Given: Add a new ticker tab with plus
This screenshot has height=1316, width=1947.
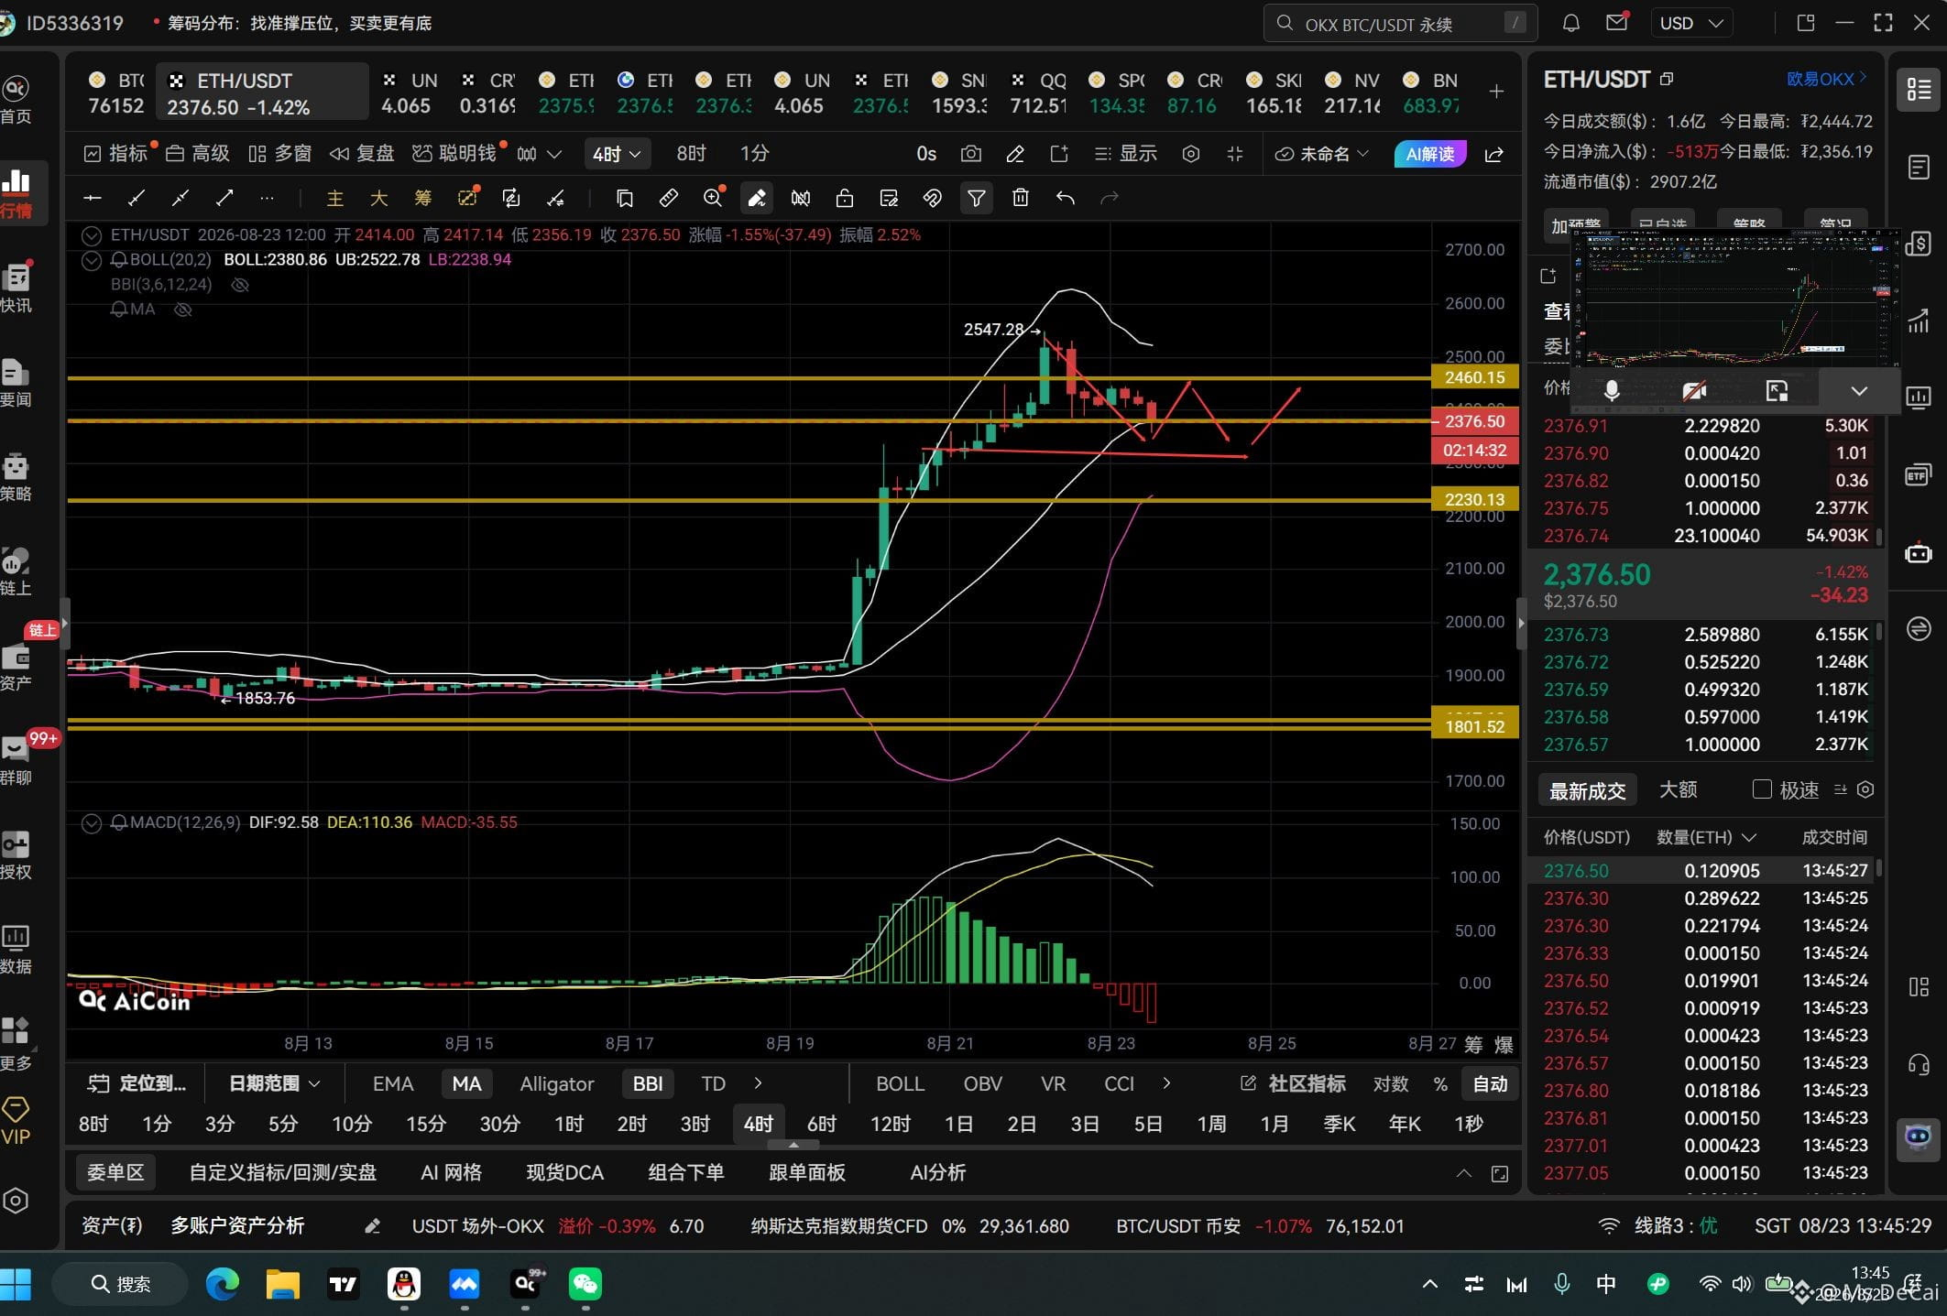Looking at the screenshot, I should coord(1496,92).
